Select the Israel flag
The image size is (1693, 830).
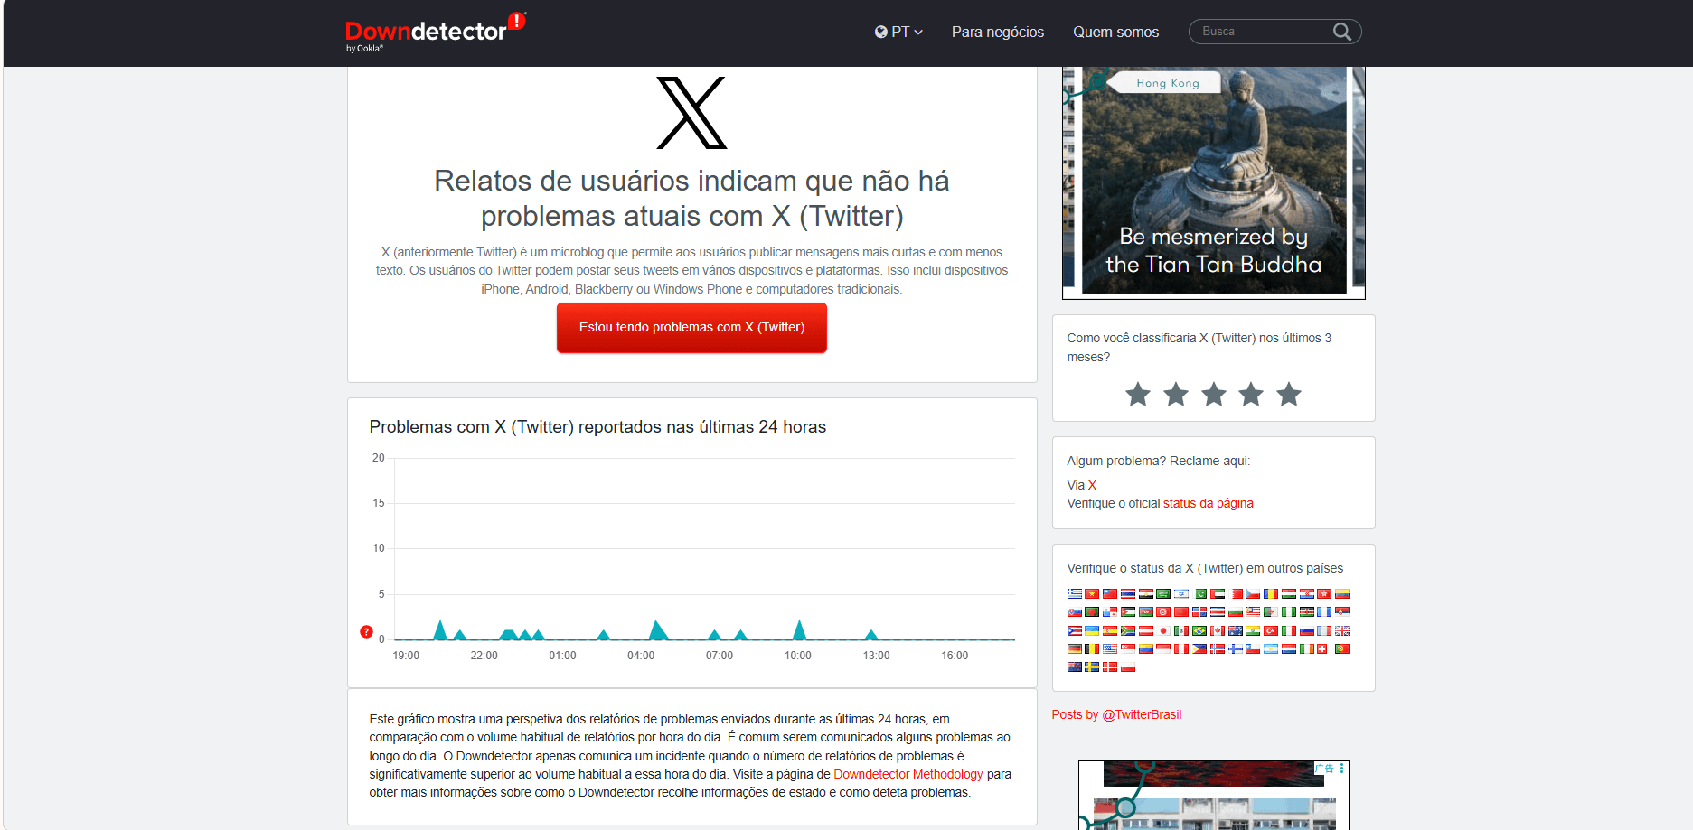click(x=1181, y=594)
